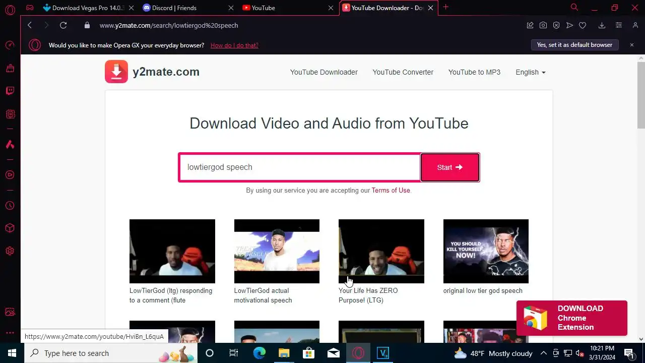
Task: Open browser downloads icon
Action: (602, 25)
